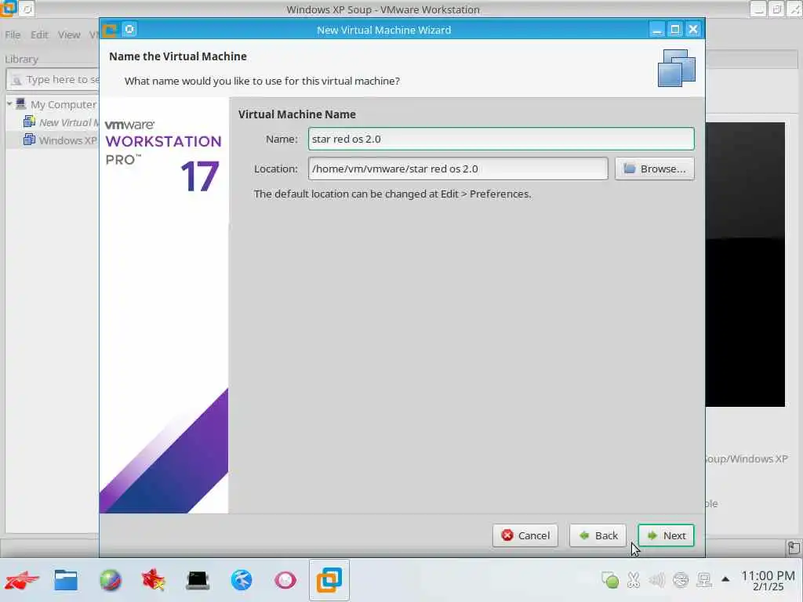Cancel the New Virtual Machine Wizard
803x602 pixels.
pyautogui.click(x=525, y=535)
